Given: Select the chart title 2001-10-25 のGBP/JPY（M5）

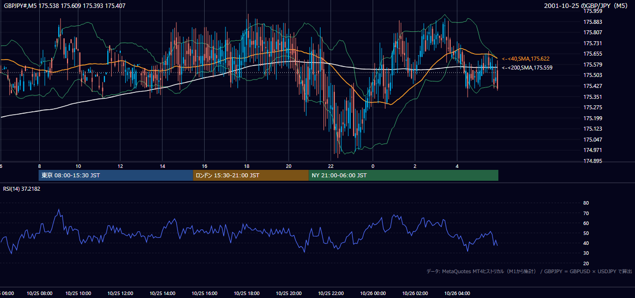Looking at the screenshot, I should pyautogui.click(x=587, y=6).
